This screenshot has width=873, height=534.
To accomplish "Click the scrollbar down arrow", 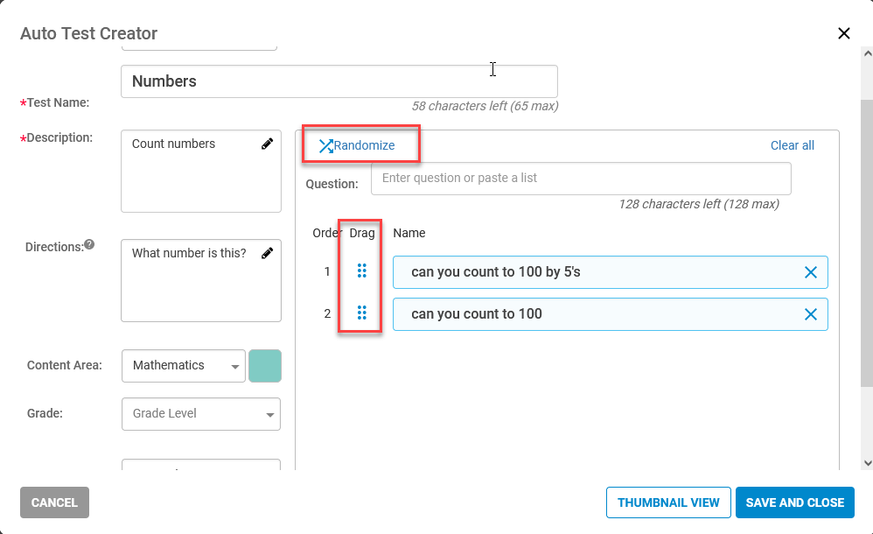I will tap(867, 462).
